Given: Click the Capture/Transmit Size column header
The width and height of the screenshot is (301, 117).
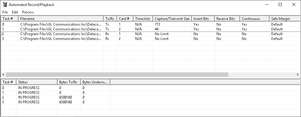Looking at the screenshot, I should coord(172,18).
